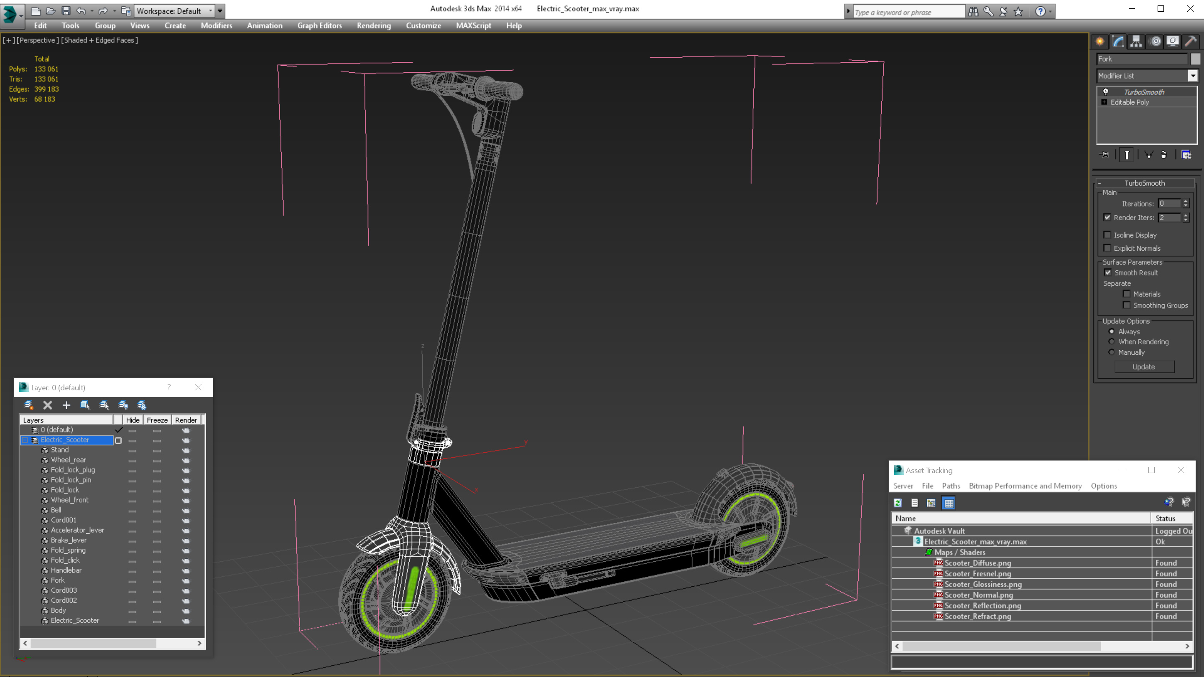Toggle Smooth Result checkbox

[x=1108, y=272]
